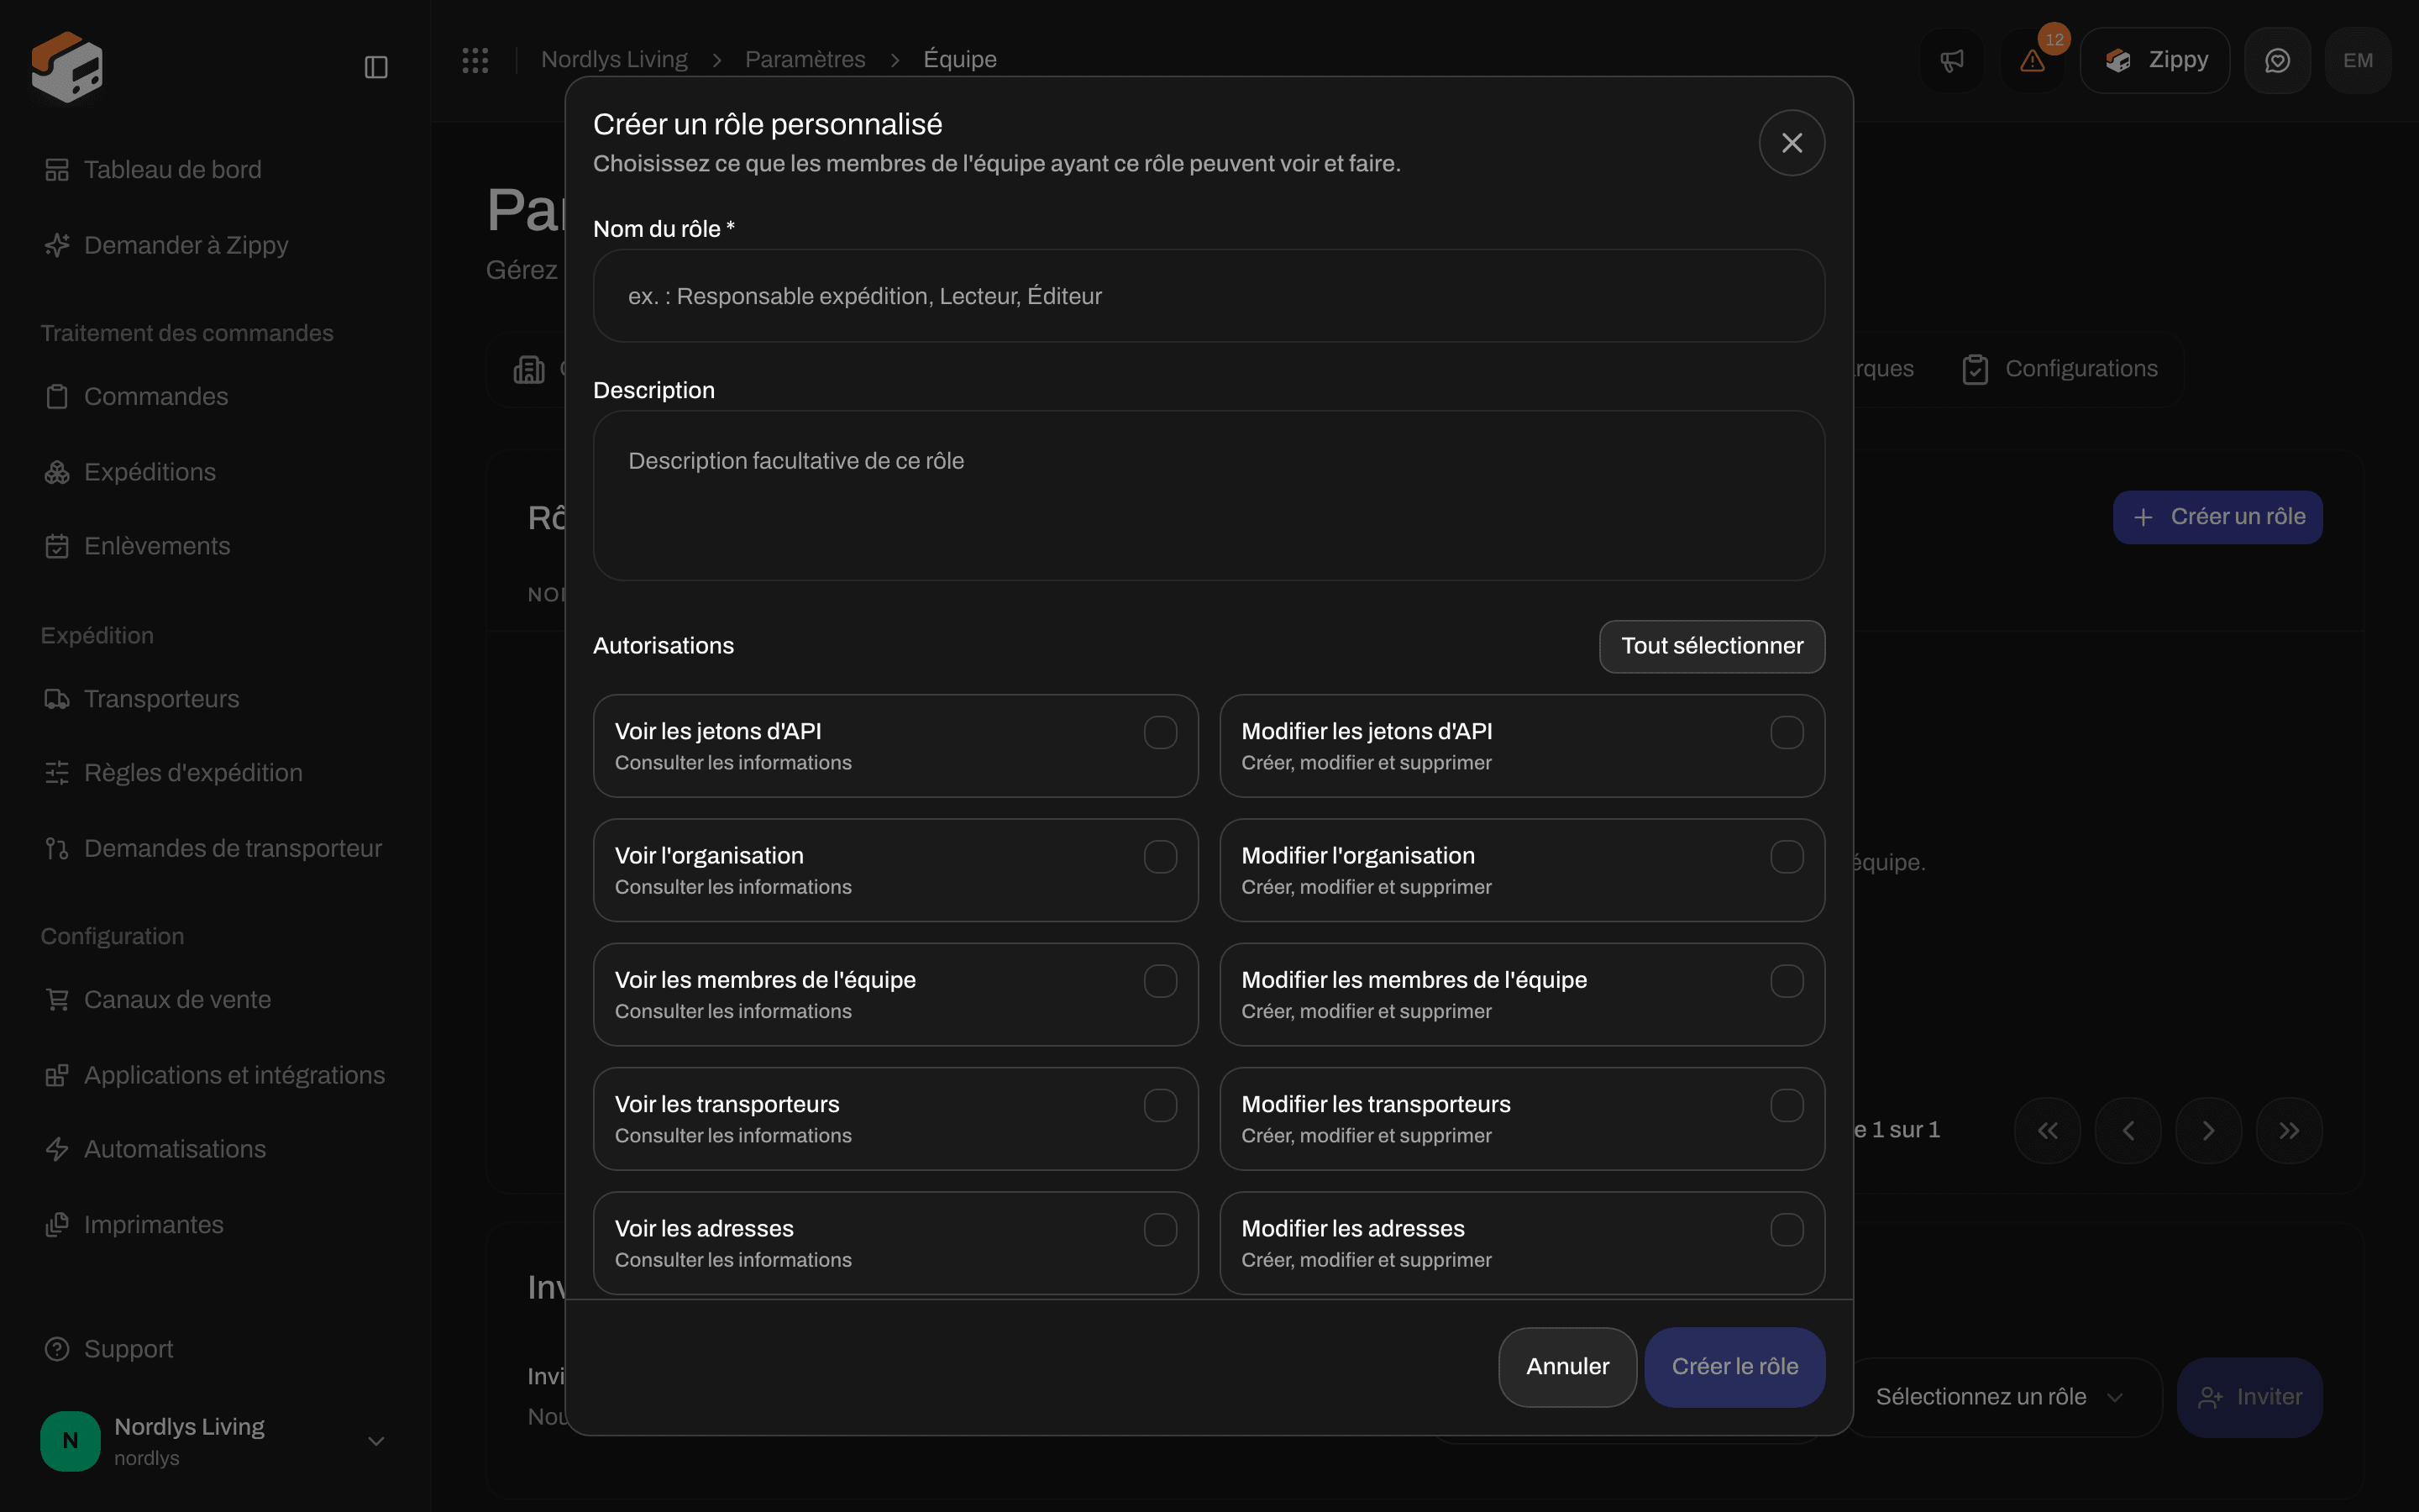Click Annuler in the dialog

point(1566,1367)
